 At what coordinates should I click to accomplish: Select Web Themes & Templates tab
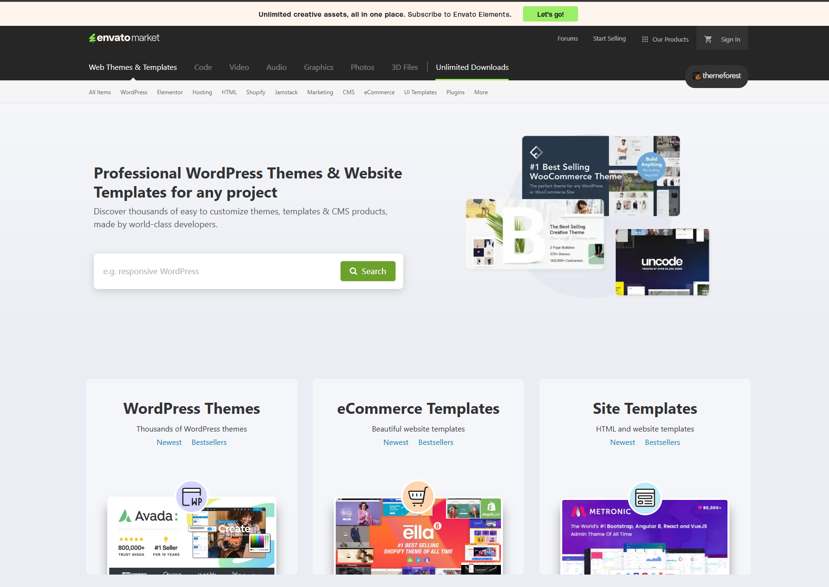133,67
